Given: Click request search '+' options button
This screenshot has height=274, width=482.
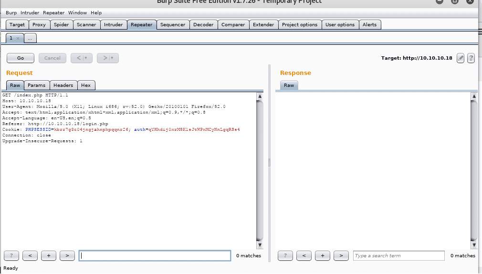Looking at the screenshot, I should (x=48, y=256).
